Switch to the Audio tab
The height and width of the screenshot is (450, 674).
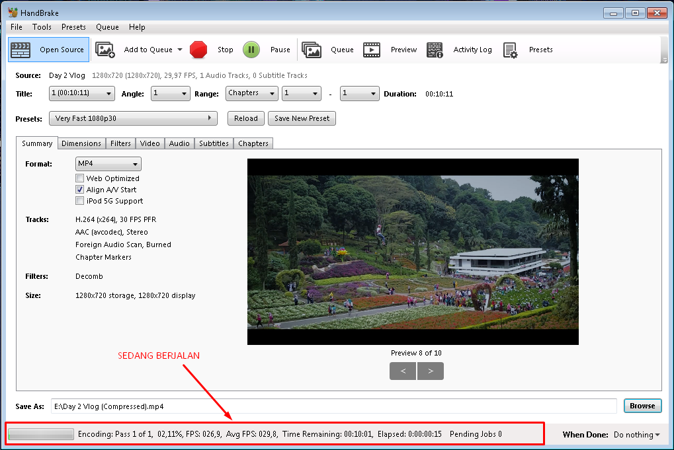point(179,143)
